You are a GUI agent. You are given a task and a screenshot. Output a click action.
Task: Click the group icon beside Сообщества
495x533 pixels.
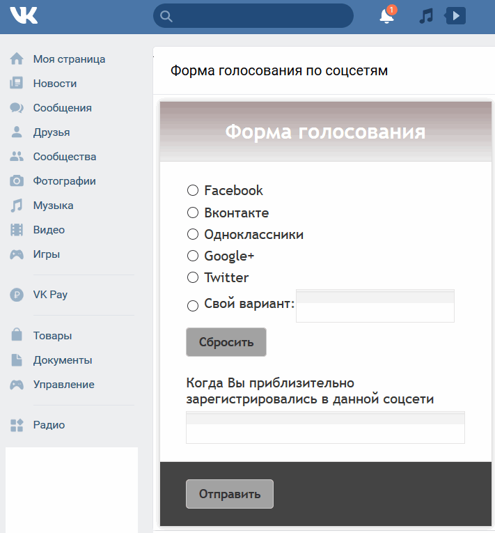17,156
